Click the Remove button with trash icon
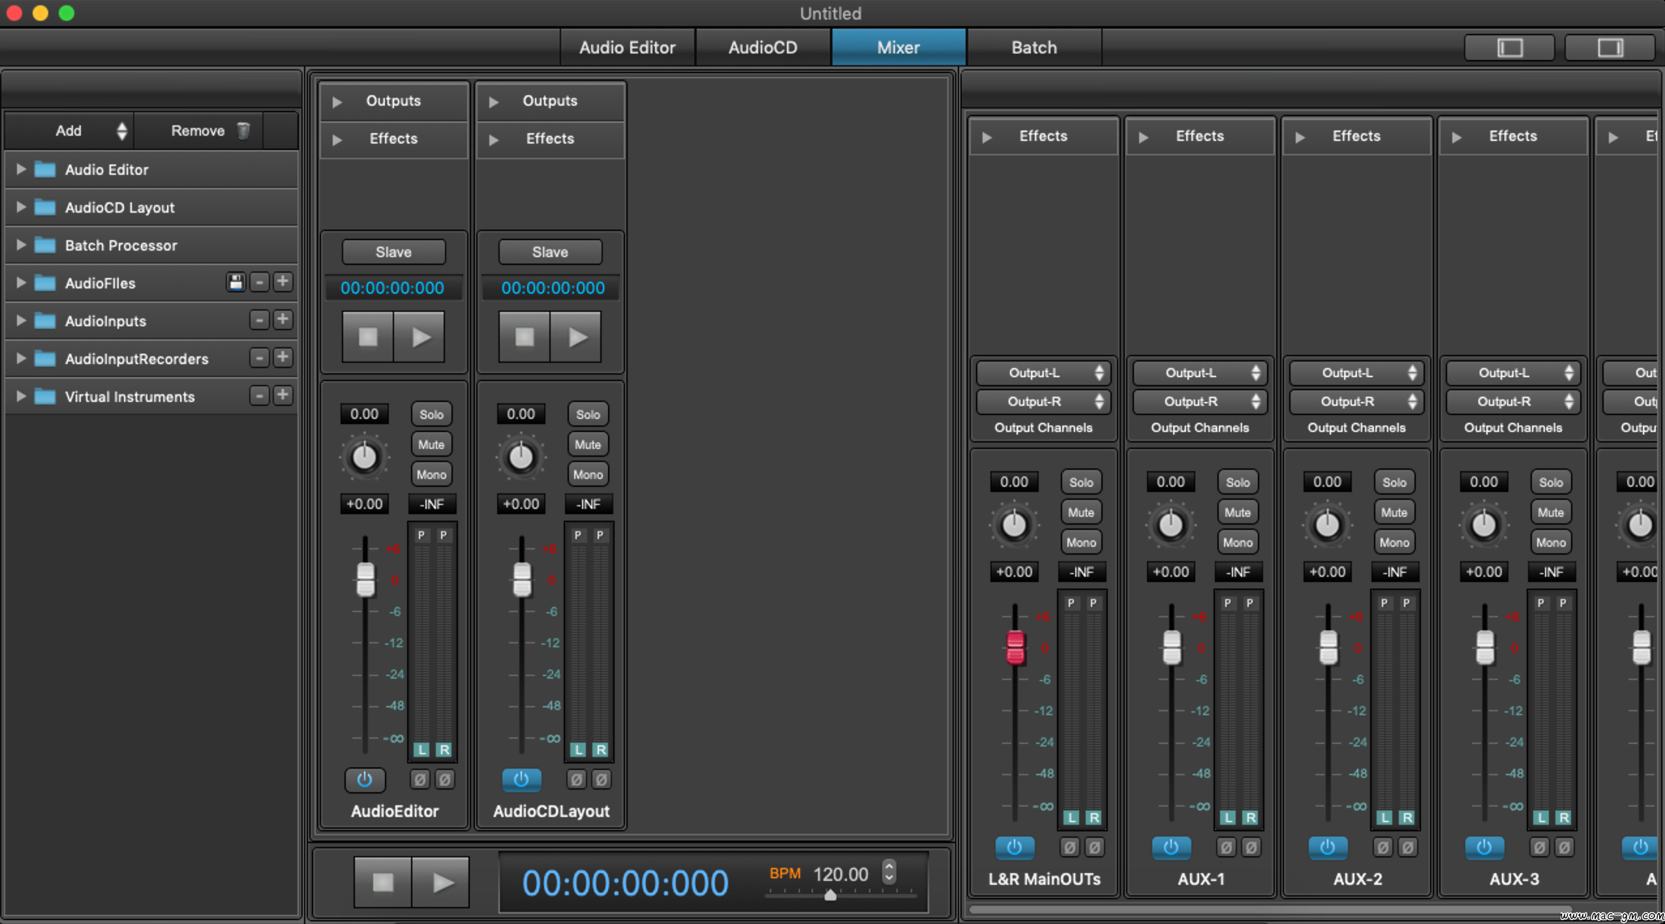1665x924 pixels. coord(209,131)
